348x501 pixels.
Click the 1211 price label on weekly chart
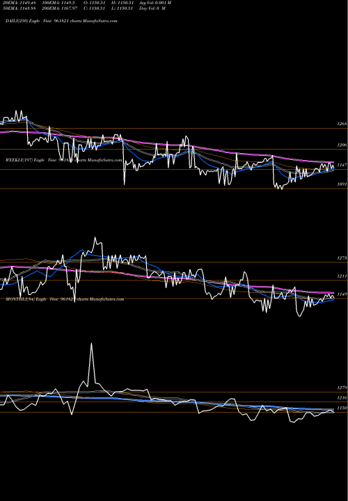342,276
